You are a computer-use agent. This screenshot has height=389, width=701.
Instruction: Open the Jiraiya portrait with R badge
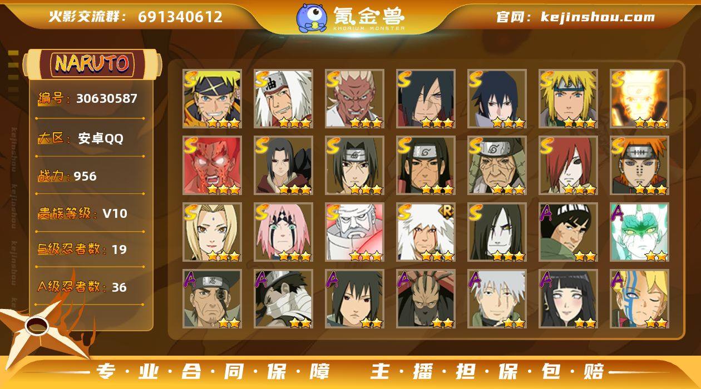[426, 232]
